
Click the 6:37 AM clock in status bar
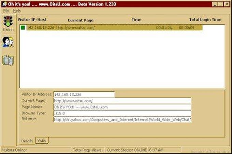click(x=164, y=150)
